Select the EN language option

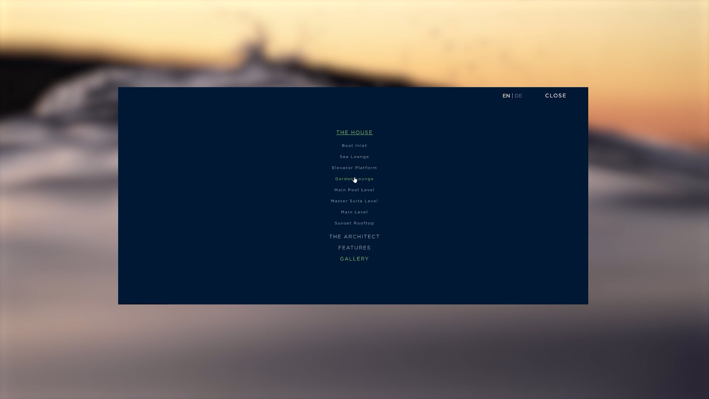point(506,96)
